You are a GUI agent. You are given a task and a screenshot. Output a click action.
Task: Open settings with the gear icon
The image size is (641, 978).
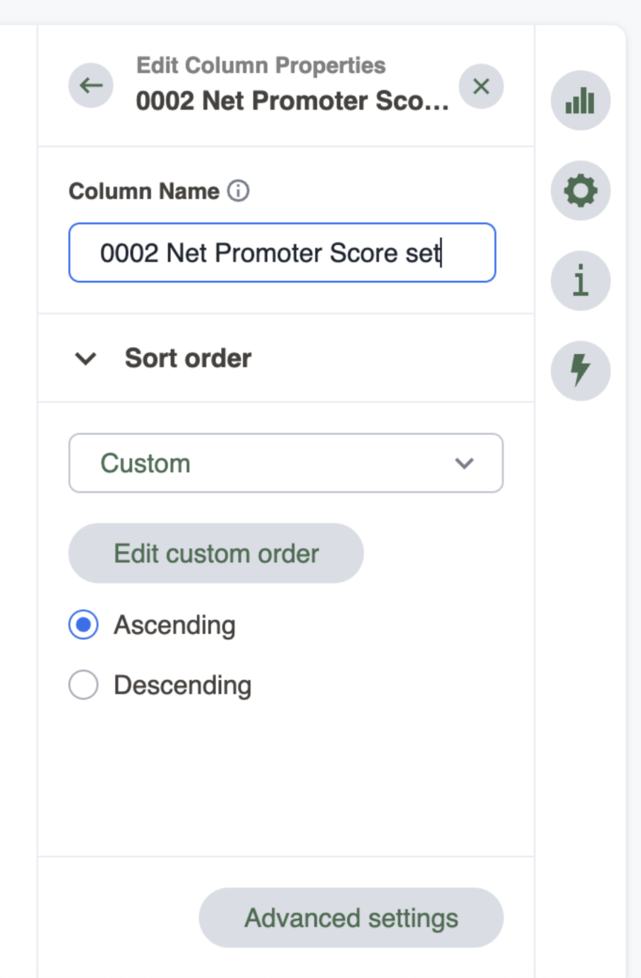tap(580, 191)
